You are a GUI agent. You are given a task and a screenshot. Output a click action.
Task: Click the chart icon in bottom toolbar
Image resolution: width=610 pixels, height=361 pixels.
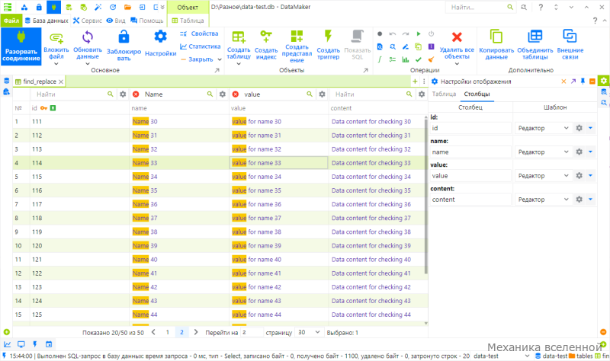click(8, 344)
